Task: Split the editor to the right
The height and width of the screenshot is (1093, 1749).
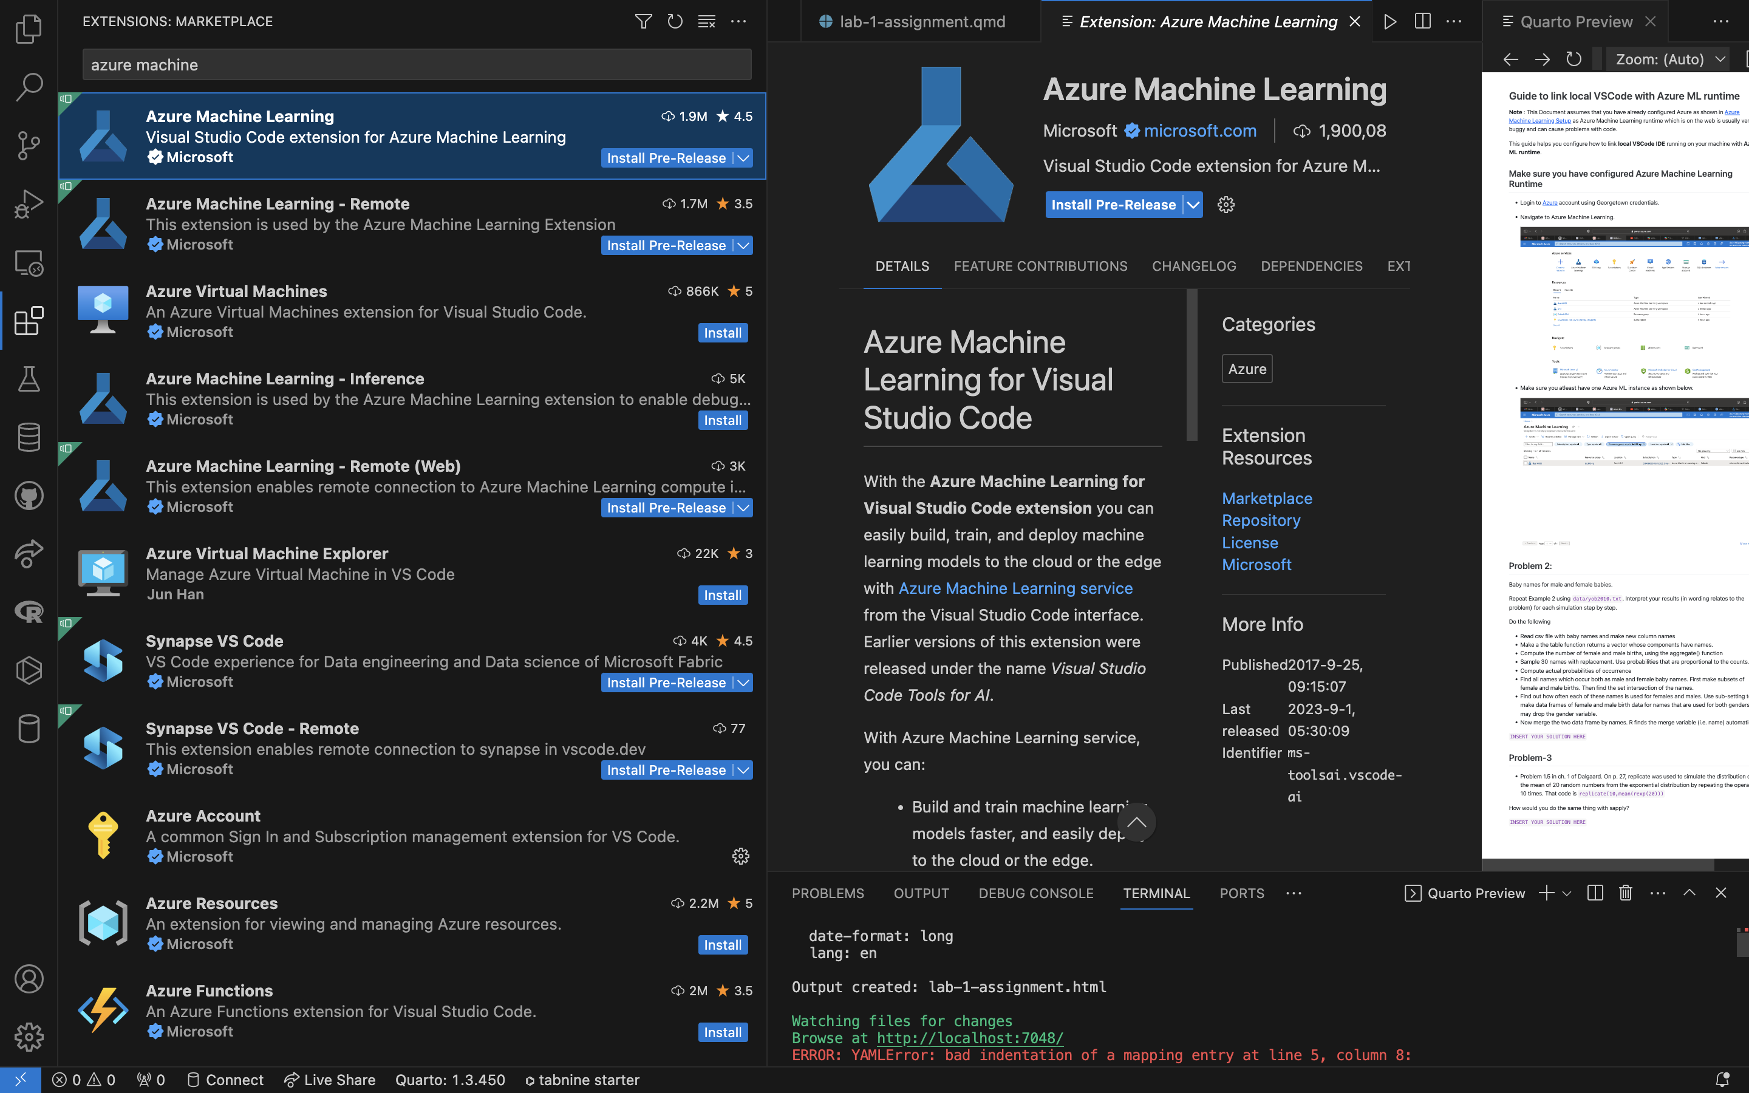Action: (x=1422, y=21)
